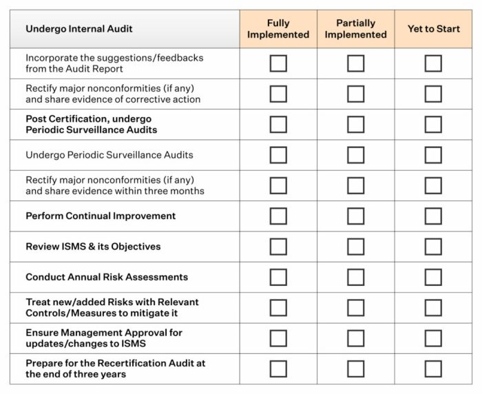Tick Yet to Start for Conduct Annual Risk Assessments

(433, 277)
